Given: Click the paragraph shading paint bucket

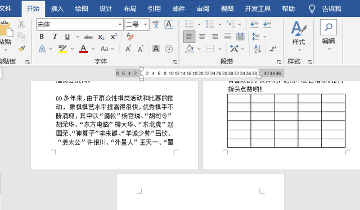Looking at the screenshot, I should pyautogui.click(x=190, y=49).
